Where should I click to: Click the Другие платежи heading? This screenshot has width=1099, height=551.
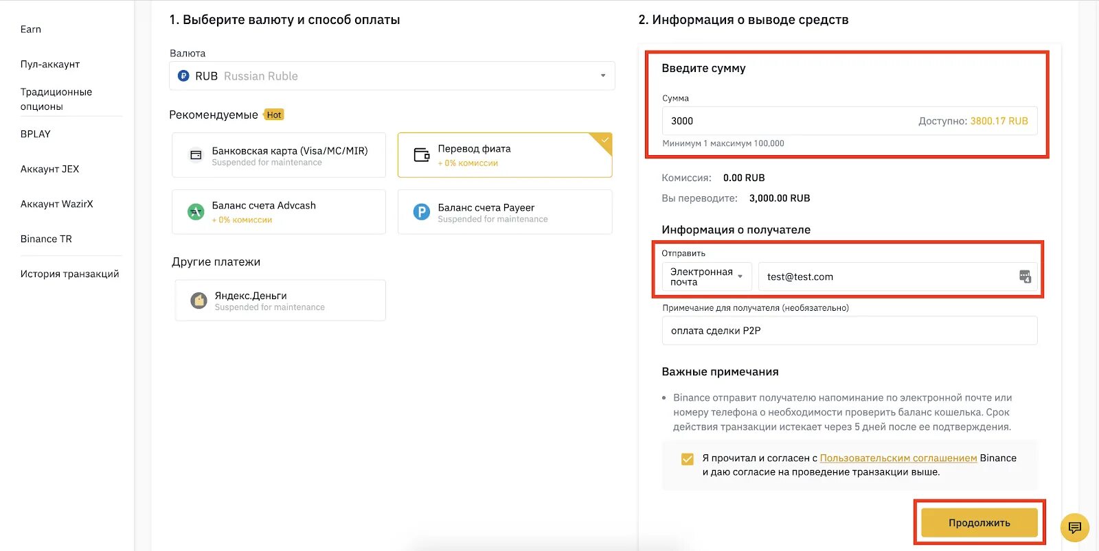216,262
